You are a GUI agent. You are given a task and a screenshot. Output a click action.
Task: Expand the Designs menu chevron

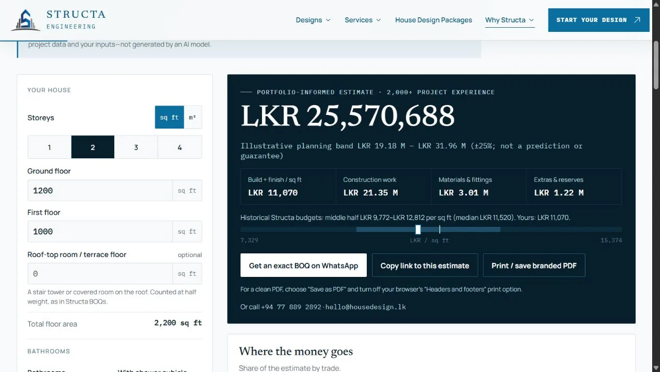(x=328, y=20)
